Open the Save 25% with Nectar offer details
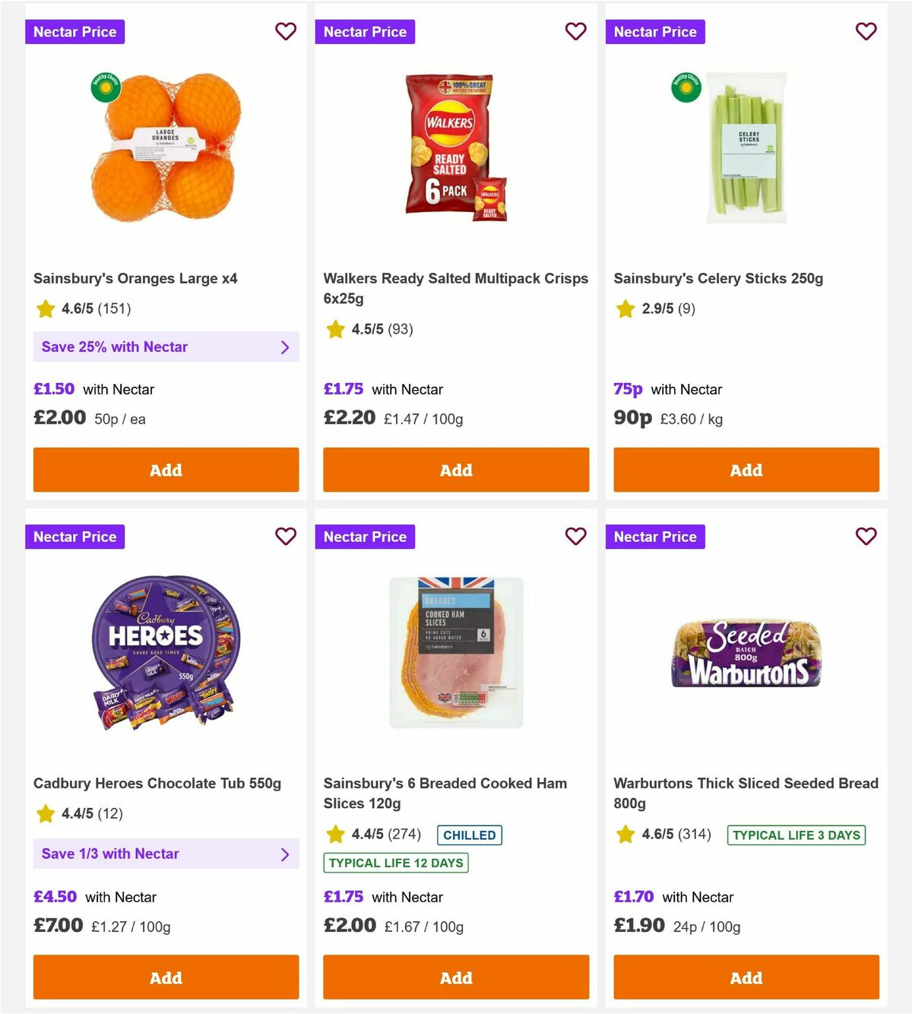Image resolution: width=912 pixels, height=1014 pixels. (166, 347)
